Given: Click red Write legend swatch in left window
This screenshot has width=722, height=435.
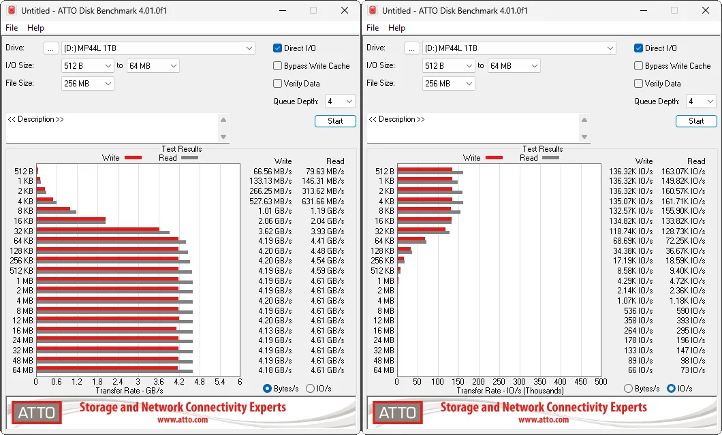Looking at the screenshot, I should pos(133,158).
